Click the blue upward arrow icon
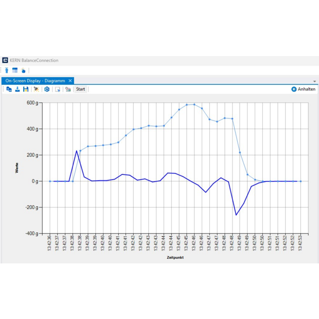Image resolution: width=319 pixels, height=319 pixels. 7,70
